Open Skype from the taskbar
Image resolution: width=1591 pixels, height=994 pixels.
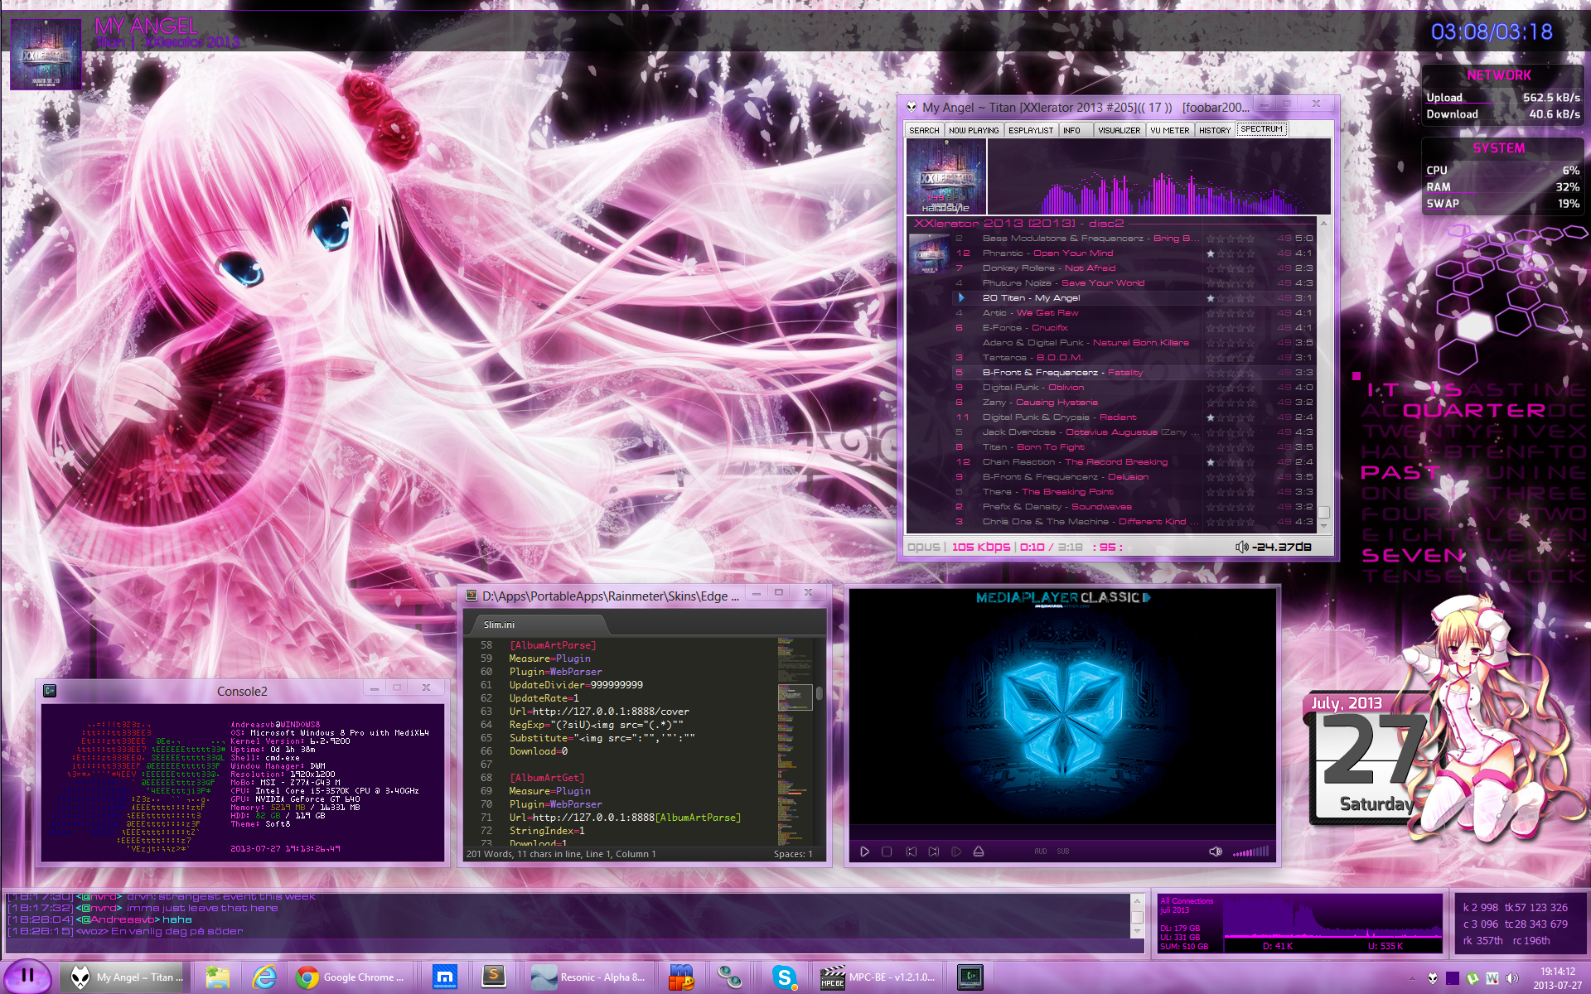coord(784,977)
